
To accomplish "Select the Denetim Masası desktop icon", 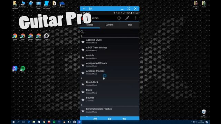I will pyautogui.click(x=38, y=5).
